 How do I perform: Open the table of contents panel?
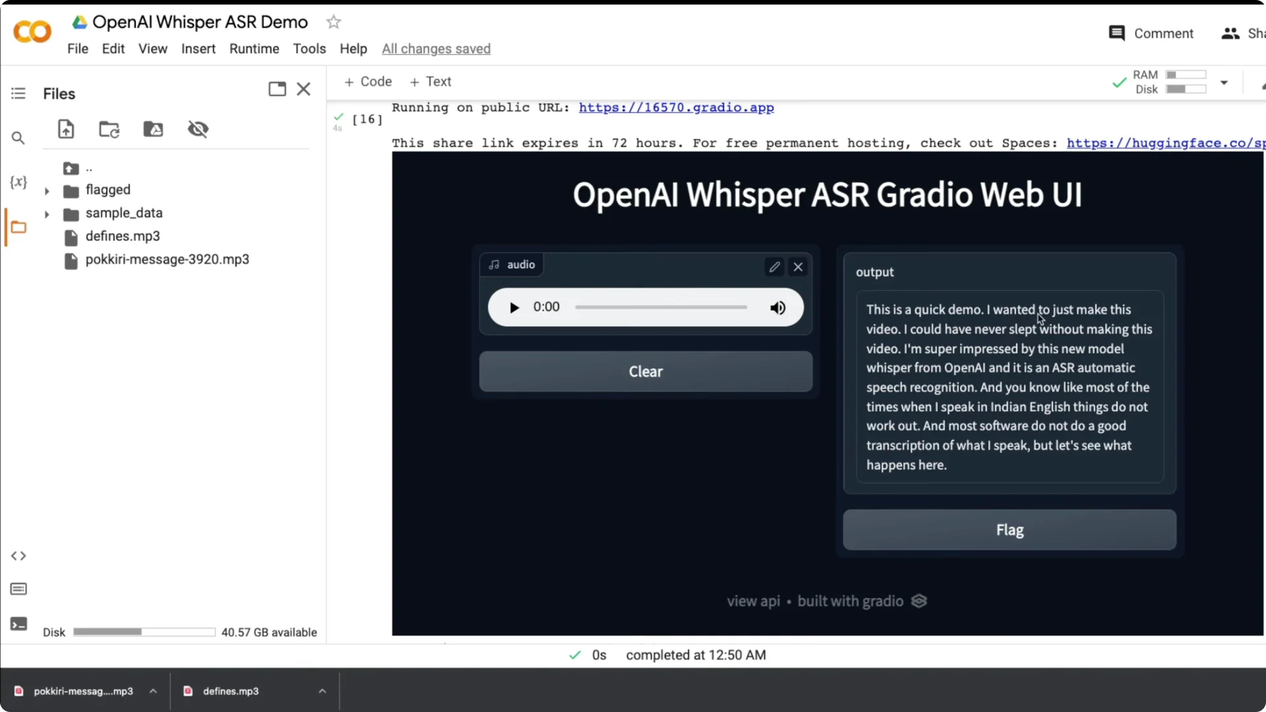click(x=18, y=93)
